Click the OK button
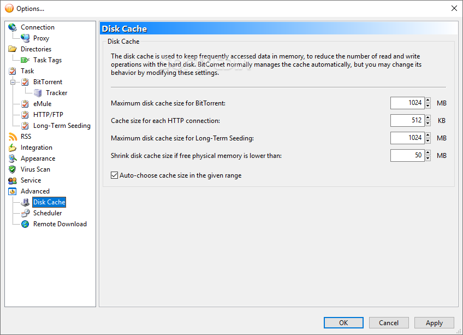 coord(343,322)
